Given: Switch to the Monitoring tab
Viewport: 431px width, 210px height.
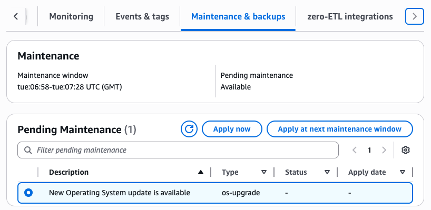Looking at the screenshot, I should pyautogui.click(x=71, y=16).
